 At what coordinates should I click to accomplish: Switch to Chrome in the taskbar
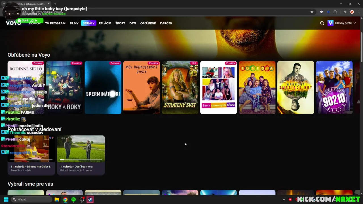click(65, 199)
